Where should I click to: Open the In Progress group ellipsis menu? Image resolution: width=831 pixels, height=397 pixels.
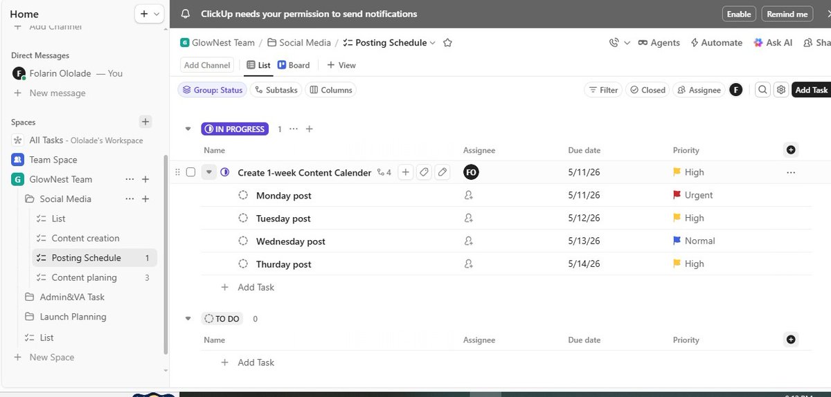tap(294, 129)
